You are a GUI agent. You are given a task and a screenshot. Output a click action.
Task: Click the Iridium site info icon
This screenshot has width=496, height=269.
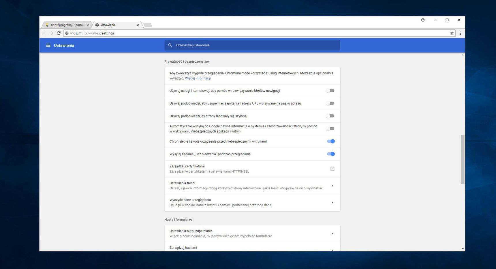click(67, 33)
